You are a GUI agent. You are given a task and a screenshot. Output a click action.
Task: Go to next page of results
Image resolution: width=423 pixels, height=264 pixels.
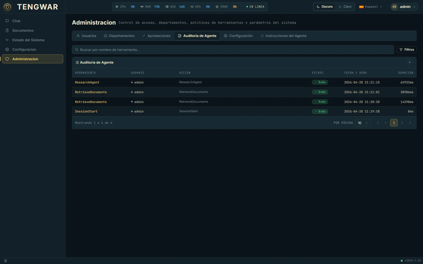[x=402, y=123]
